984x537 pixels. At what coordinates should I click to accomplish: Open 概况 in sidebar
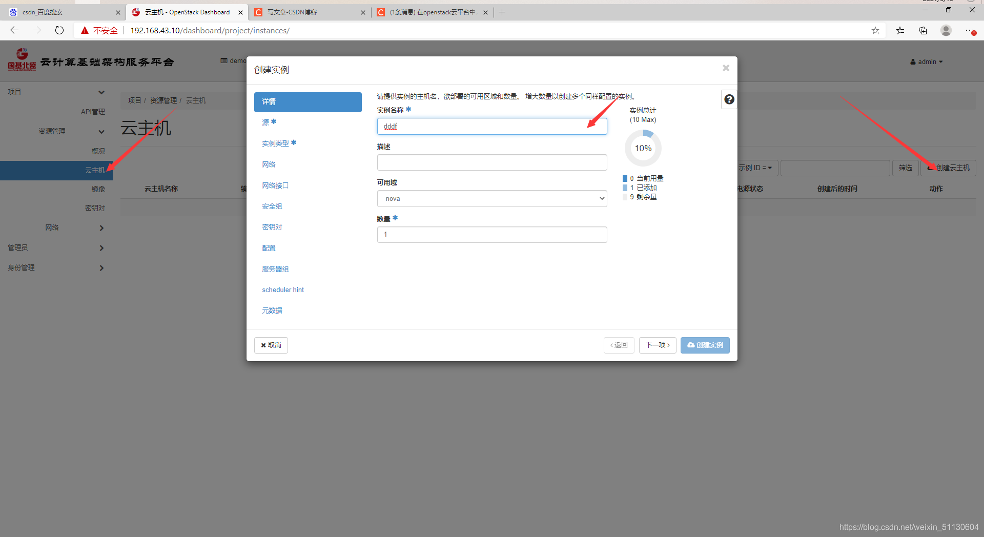point(98,151)
